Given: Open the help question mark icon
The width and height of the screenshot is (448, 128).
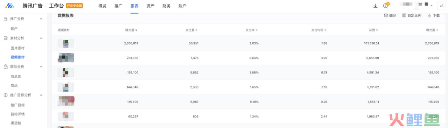Looking at the screenshot, I should click(x=385, y=6).
